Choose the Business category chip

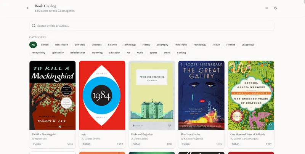point(96,45)
